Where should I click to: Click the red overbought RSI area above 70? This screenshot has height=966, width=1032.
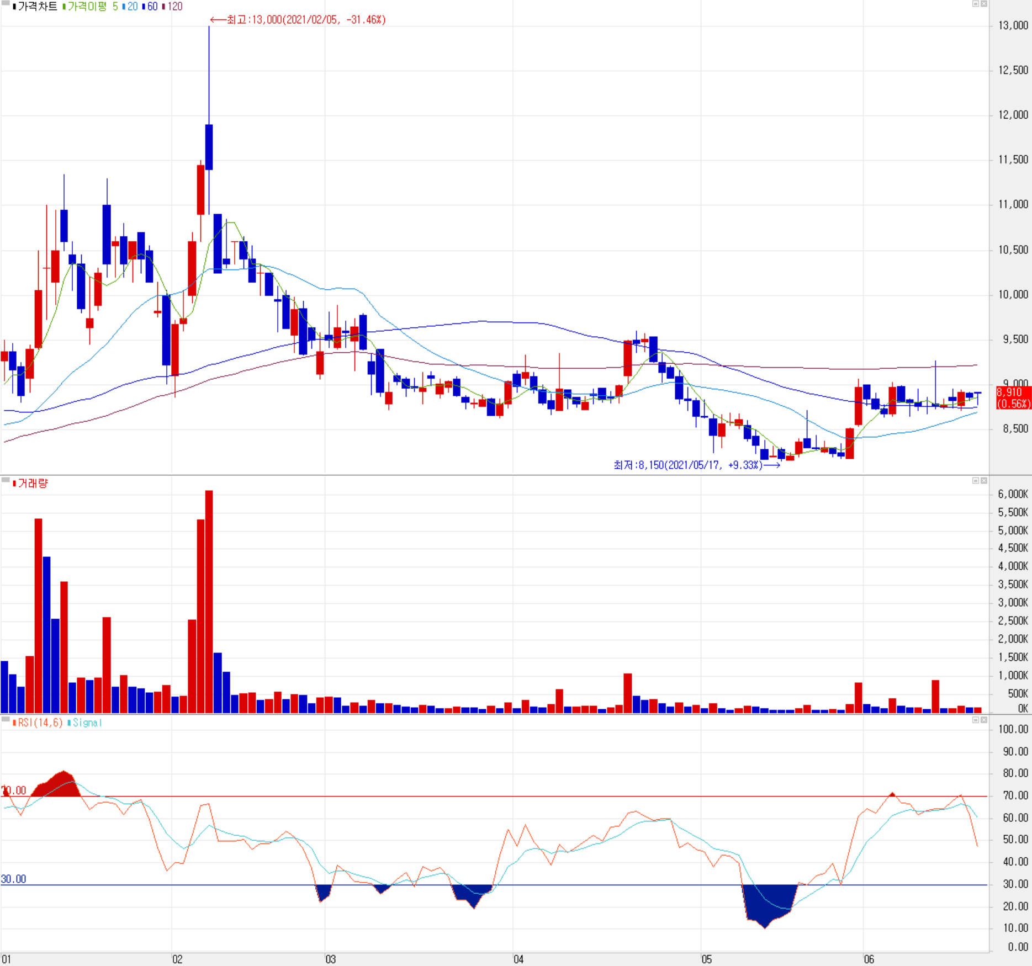click(x=57, y=785)
